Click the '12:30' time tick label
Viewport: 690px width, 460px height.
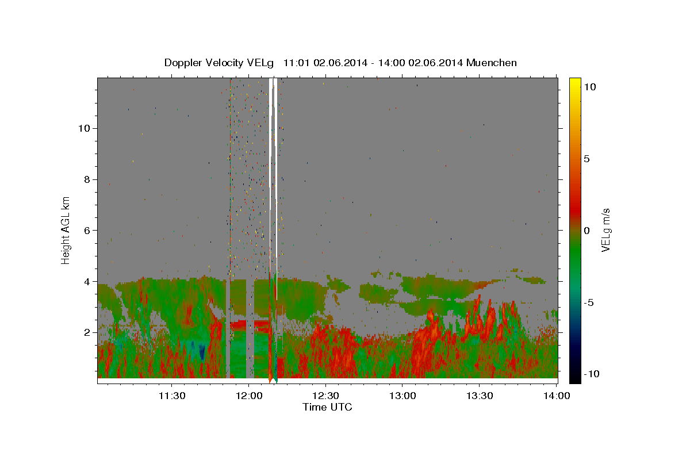click(x=326, y=396)
